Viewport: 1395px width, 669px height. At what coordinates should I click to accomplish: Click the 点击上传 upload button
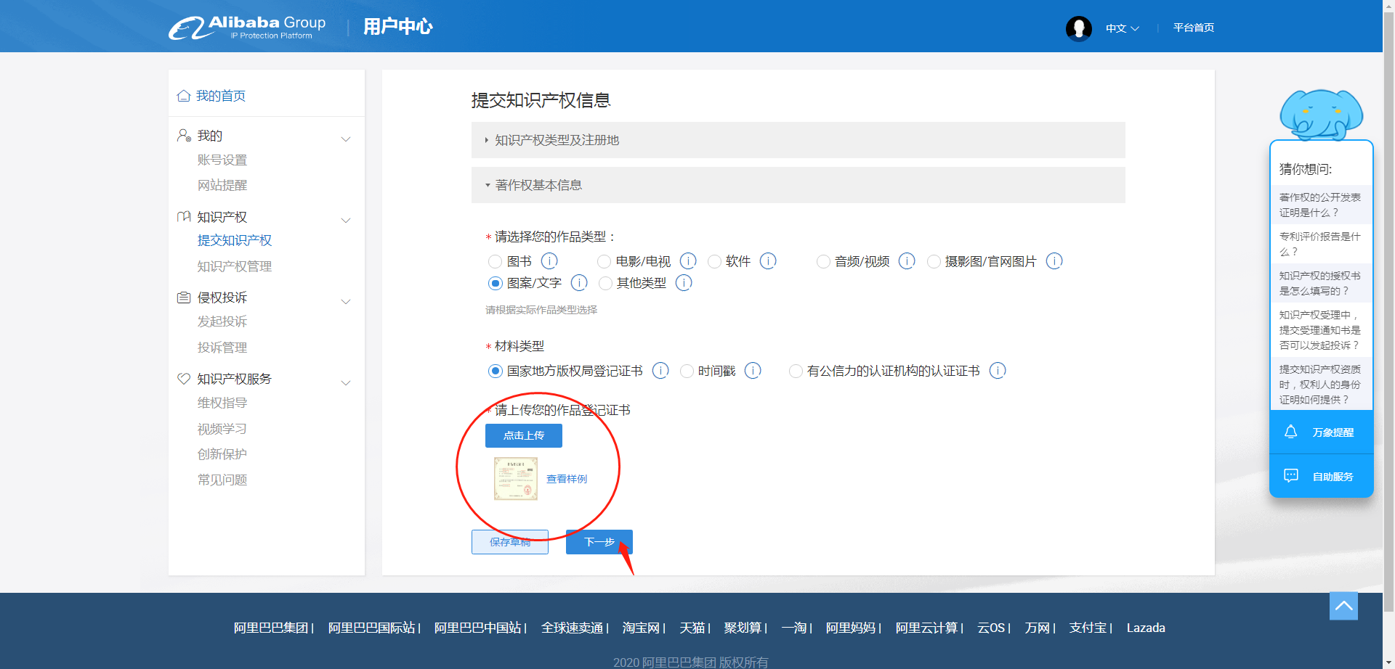coord(524,435)
